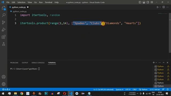Switch to the PROBLEMS panel tab
This screenshot has height=96, width=171.
coord(14,63)
